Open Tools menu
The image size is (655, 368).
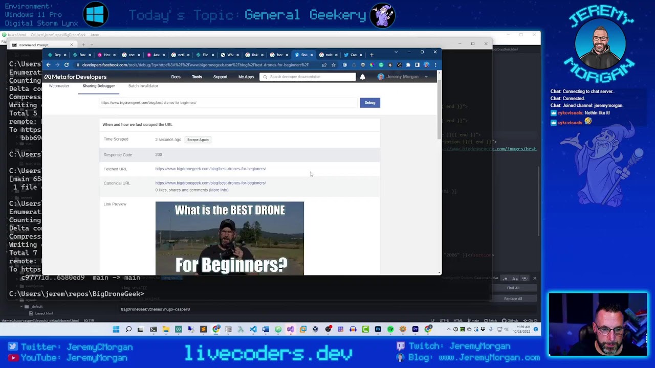click(x=197, y=77)
